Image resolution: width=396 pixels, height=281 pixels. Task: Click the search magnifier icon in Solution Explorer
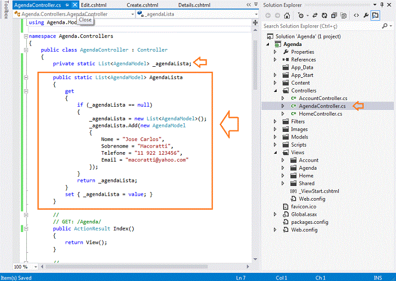(x=385, y=26)
